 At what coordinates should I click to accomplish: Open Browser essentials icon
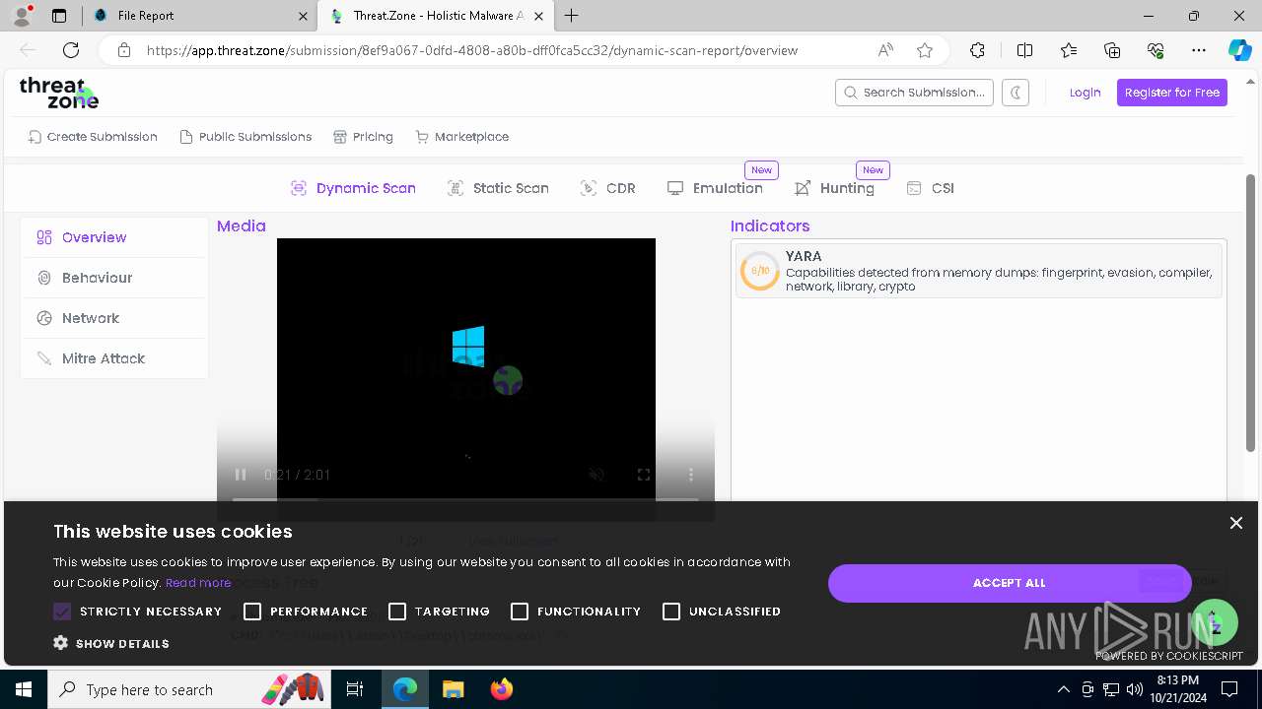click(x=1156, y=50)
